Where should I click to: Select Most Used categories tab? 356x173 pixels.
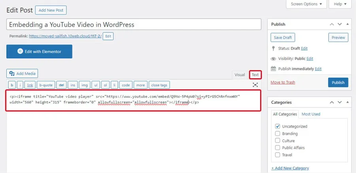(311, 114)
